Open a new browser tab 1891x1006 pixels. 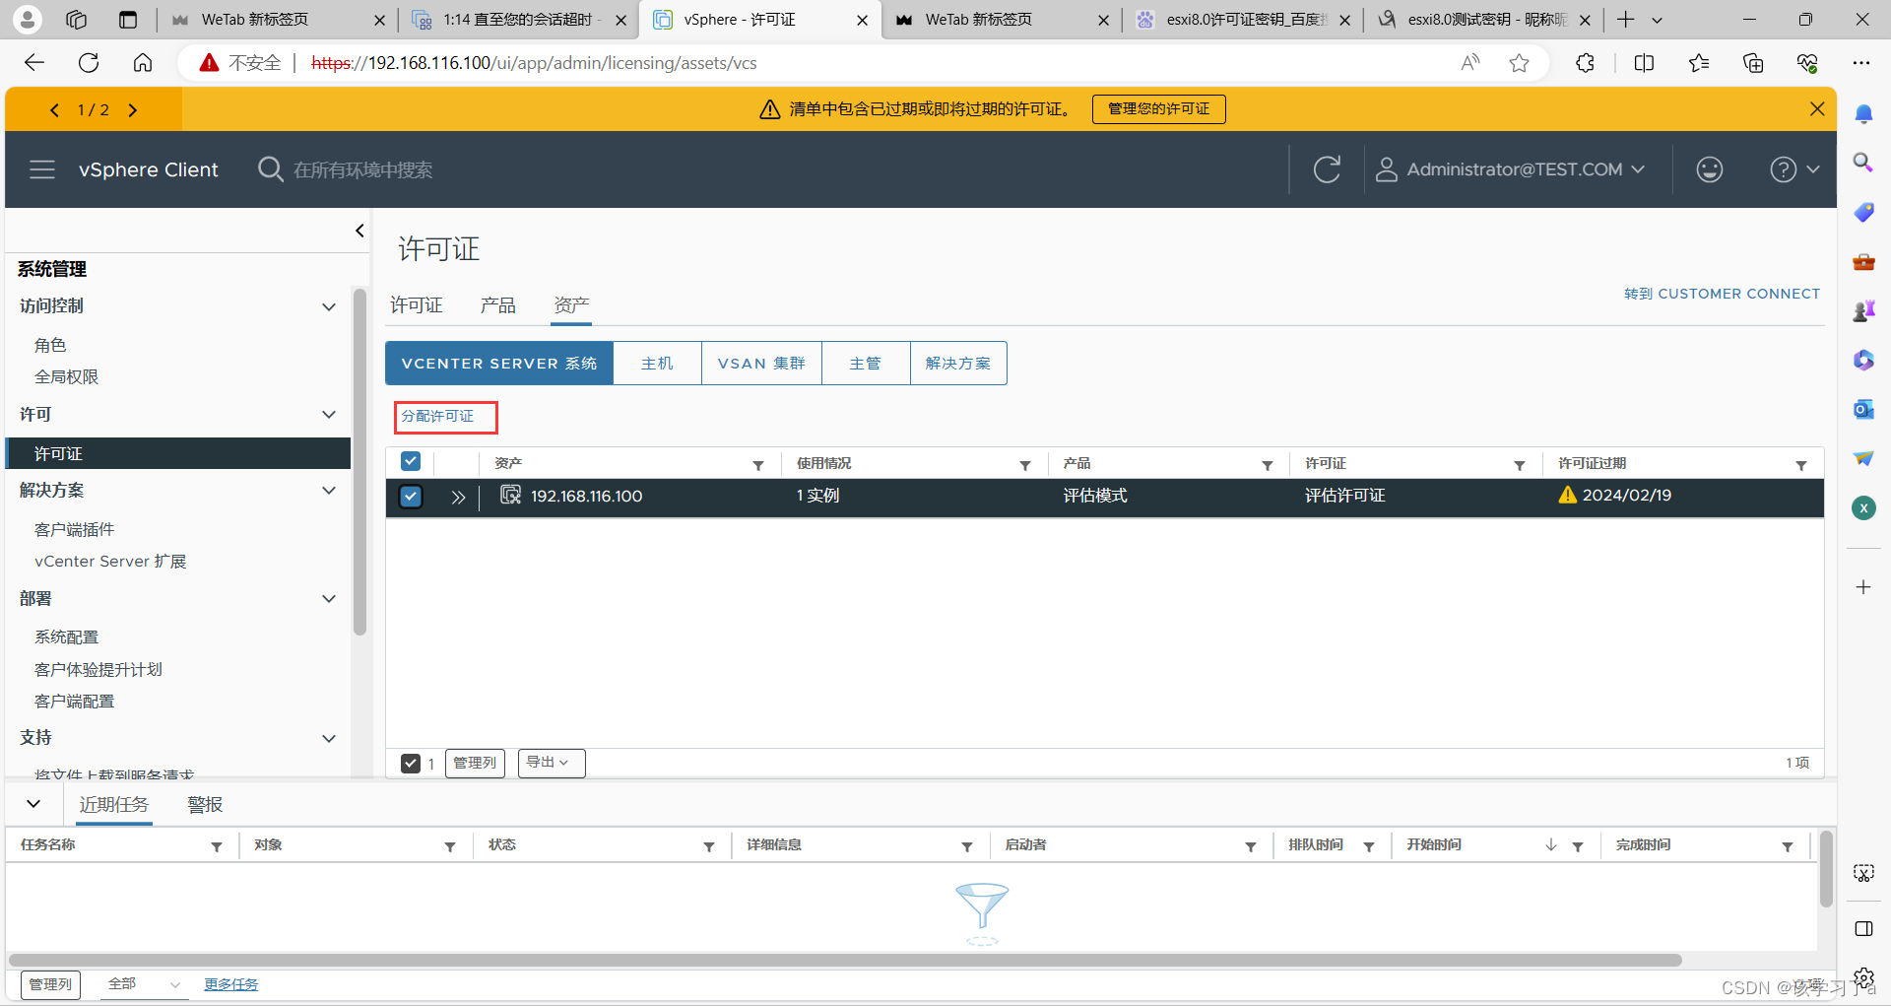[x=1626, y=20]
